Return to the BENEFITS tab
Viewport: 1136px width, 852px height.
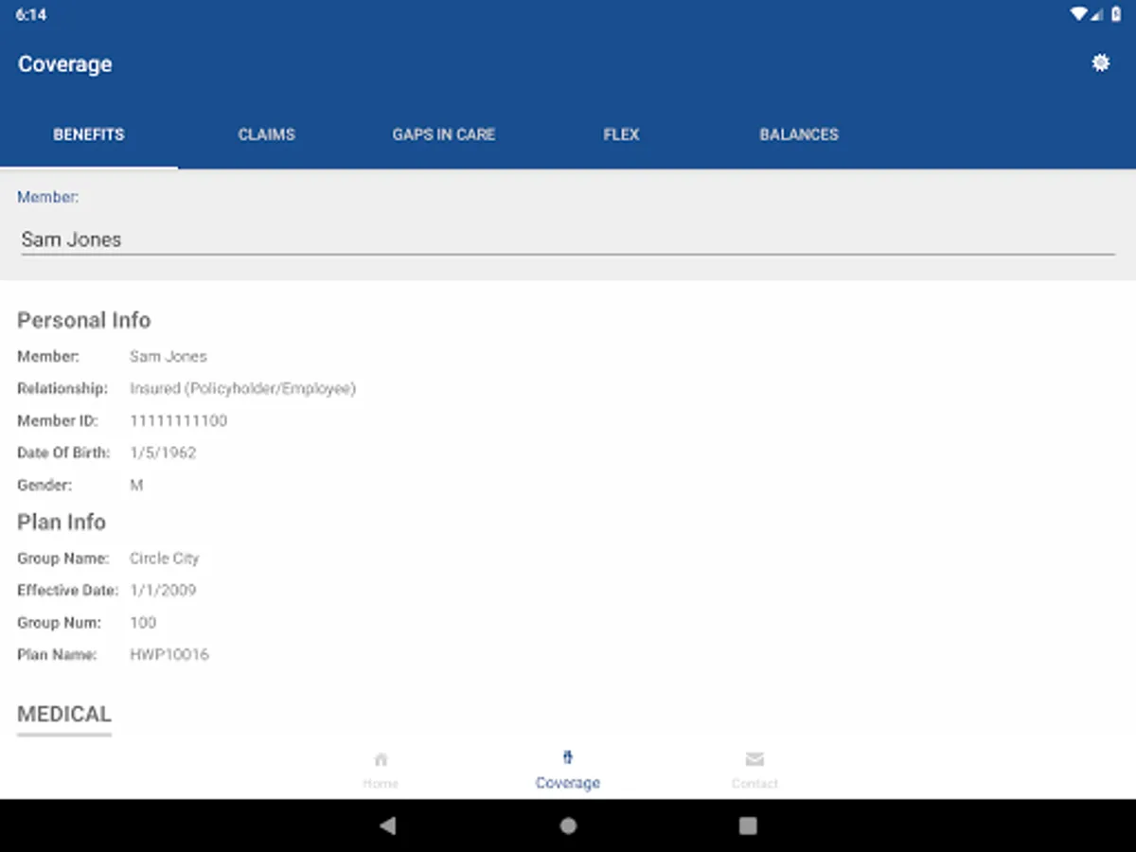click(89, 134)
